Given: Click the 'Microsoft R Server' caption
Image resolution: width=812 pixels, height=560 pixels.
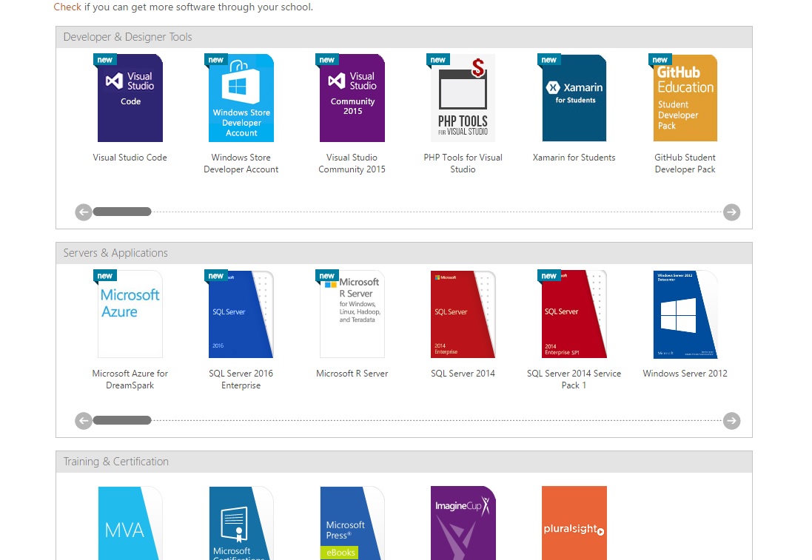Looking at the screenshot, I should (352, 373).
